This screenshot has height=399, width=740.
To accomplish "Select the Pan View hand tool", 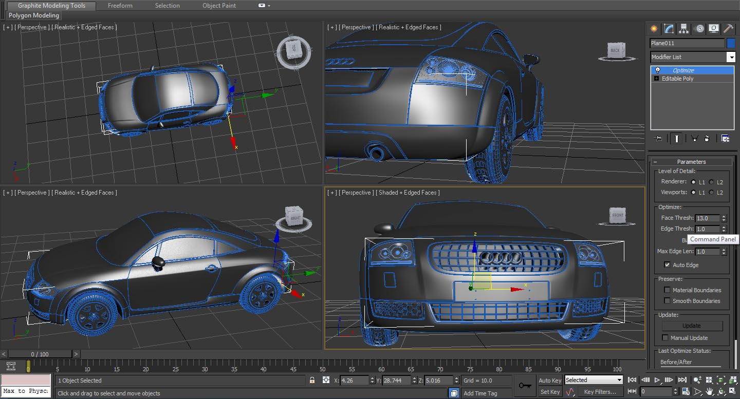I will 710,391.
